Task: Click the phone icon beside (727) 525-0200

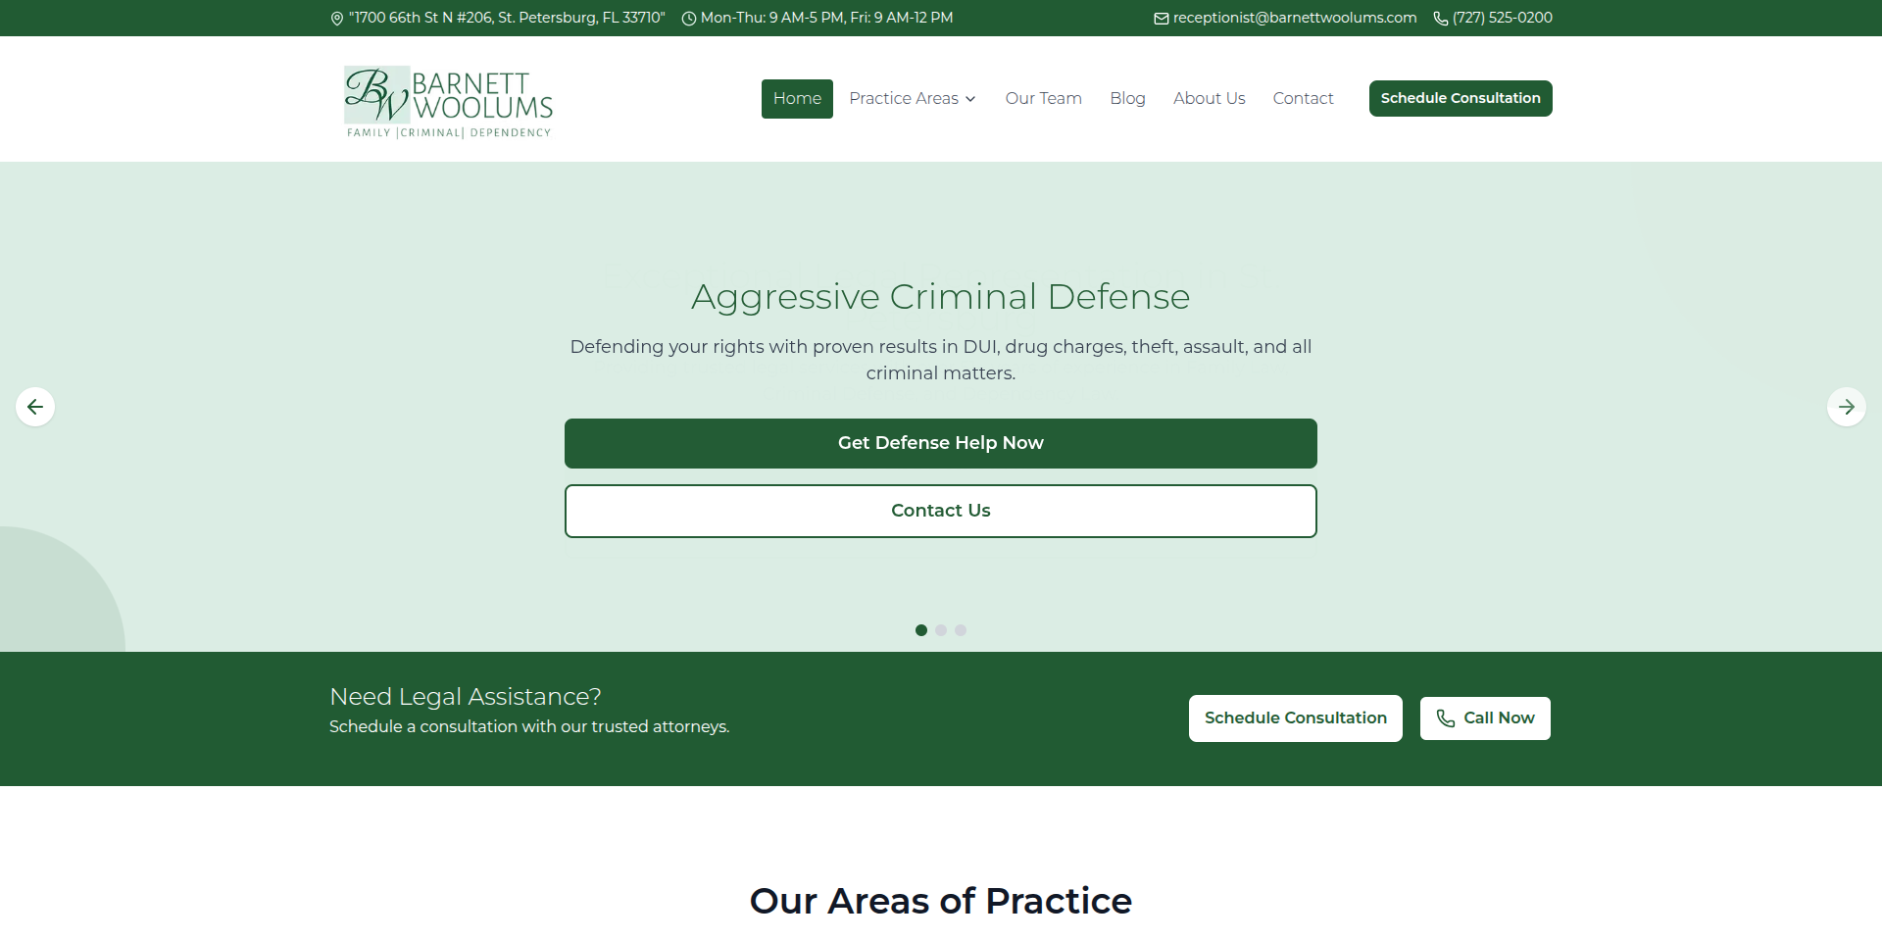Action: coord(1441,19)
